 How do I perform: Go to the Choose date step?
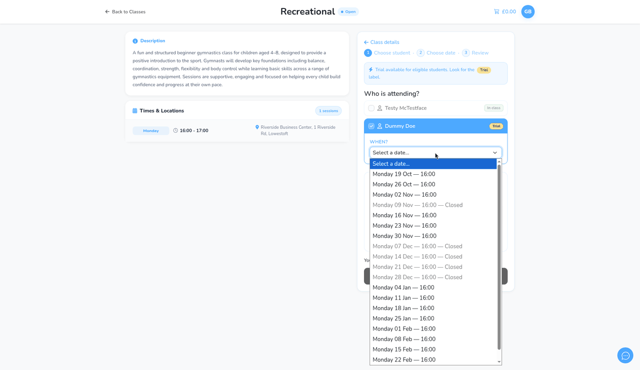[x=436, y=53]
